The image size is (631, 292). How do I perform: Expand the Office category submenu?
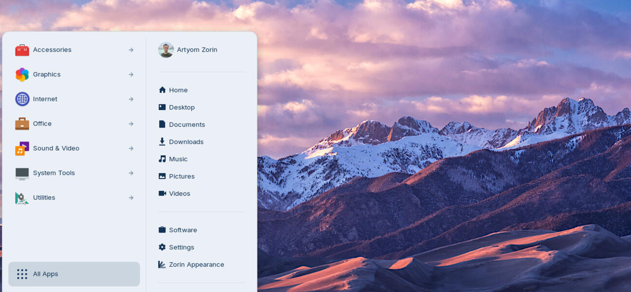tap(131, 124)
